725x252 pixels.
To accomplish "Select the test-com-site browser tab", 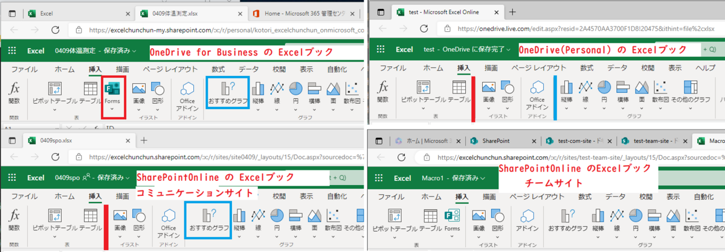I will (578, 140).
